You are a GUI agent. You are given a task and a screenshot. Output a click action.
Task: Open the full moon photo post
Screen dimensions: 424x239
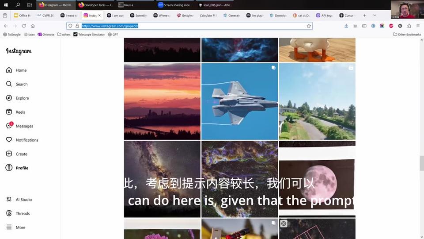click(317, 179)
